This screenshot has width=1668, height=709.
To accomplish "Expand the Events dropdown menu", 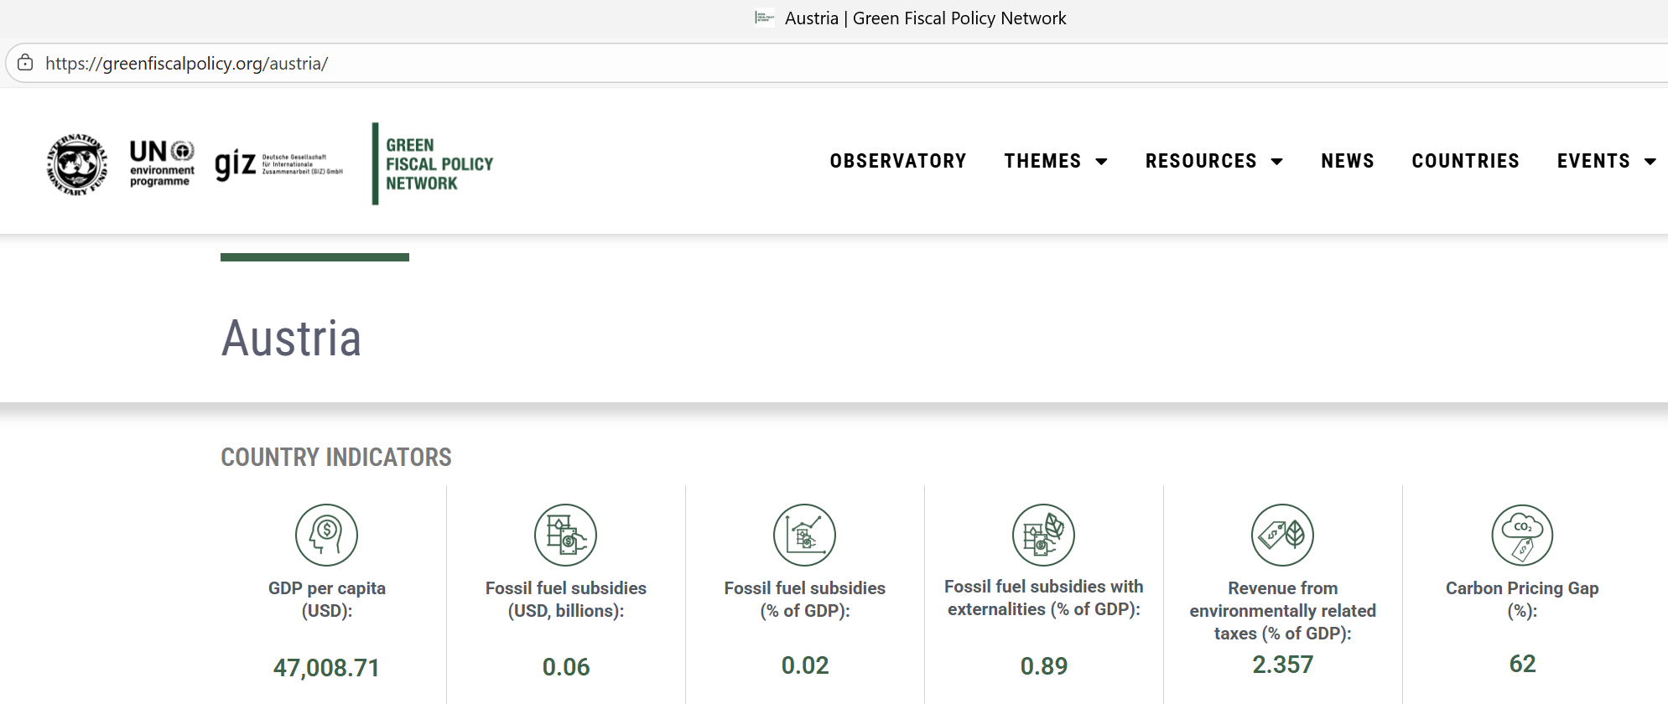I will tap(1606, 161).
